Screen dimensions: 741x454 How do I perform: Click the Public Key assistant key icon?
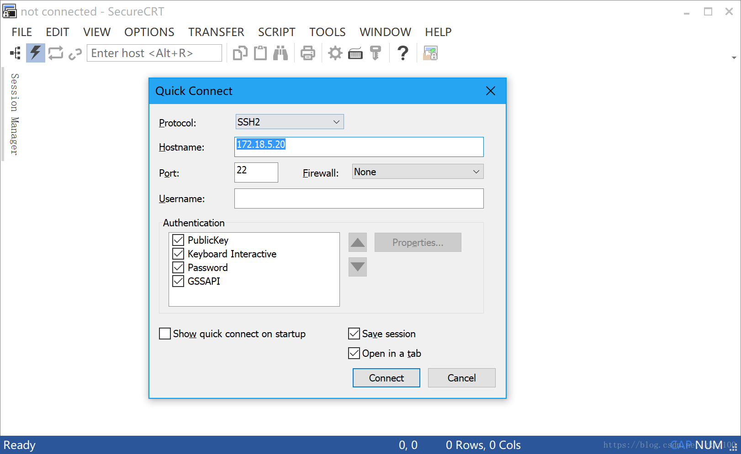pos(376,53)
